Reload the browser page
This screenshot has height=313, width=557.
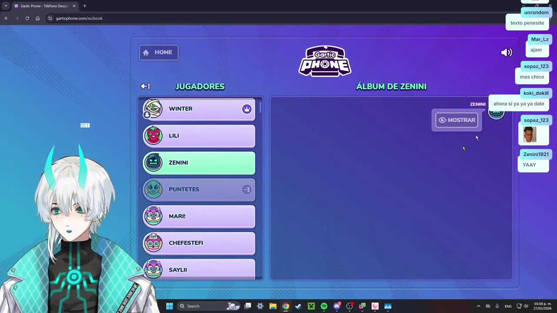coord(27,18)
